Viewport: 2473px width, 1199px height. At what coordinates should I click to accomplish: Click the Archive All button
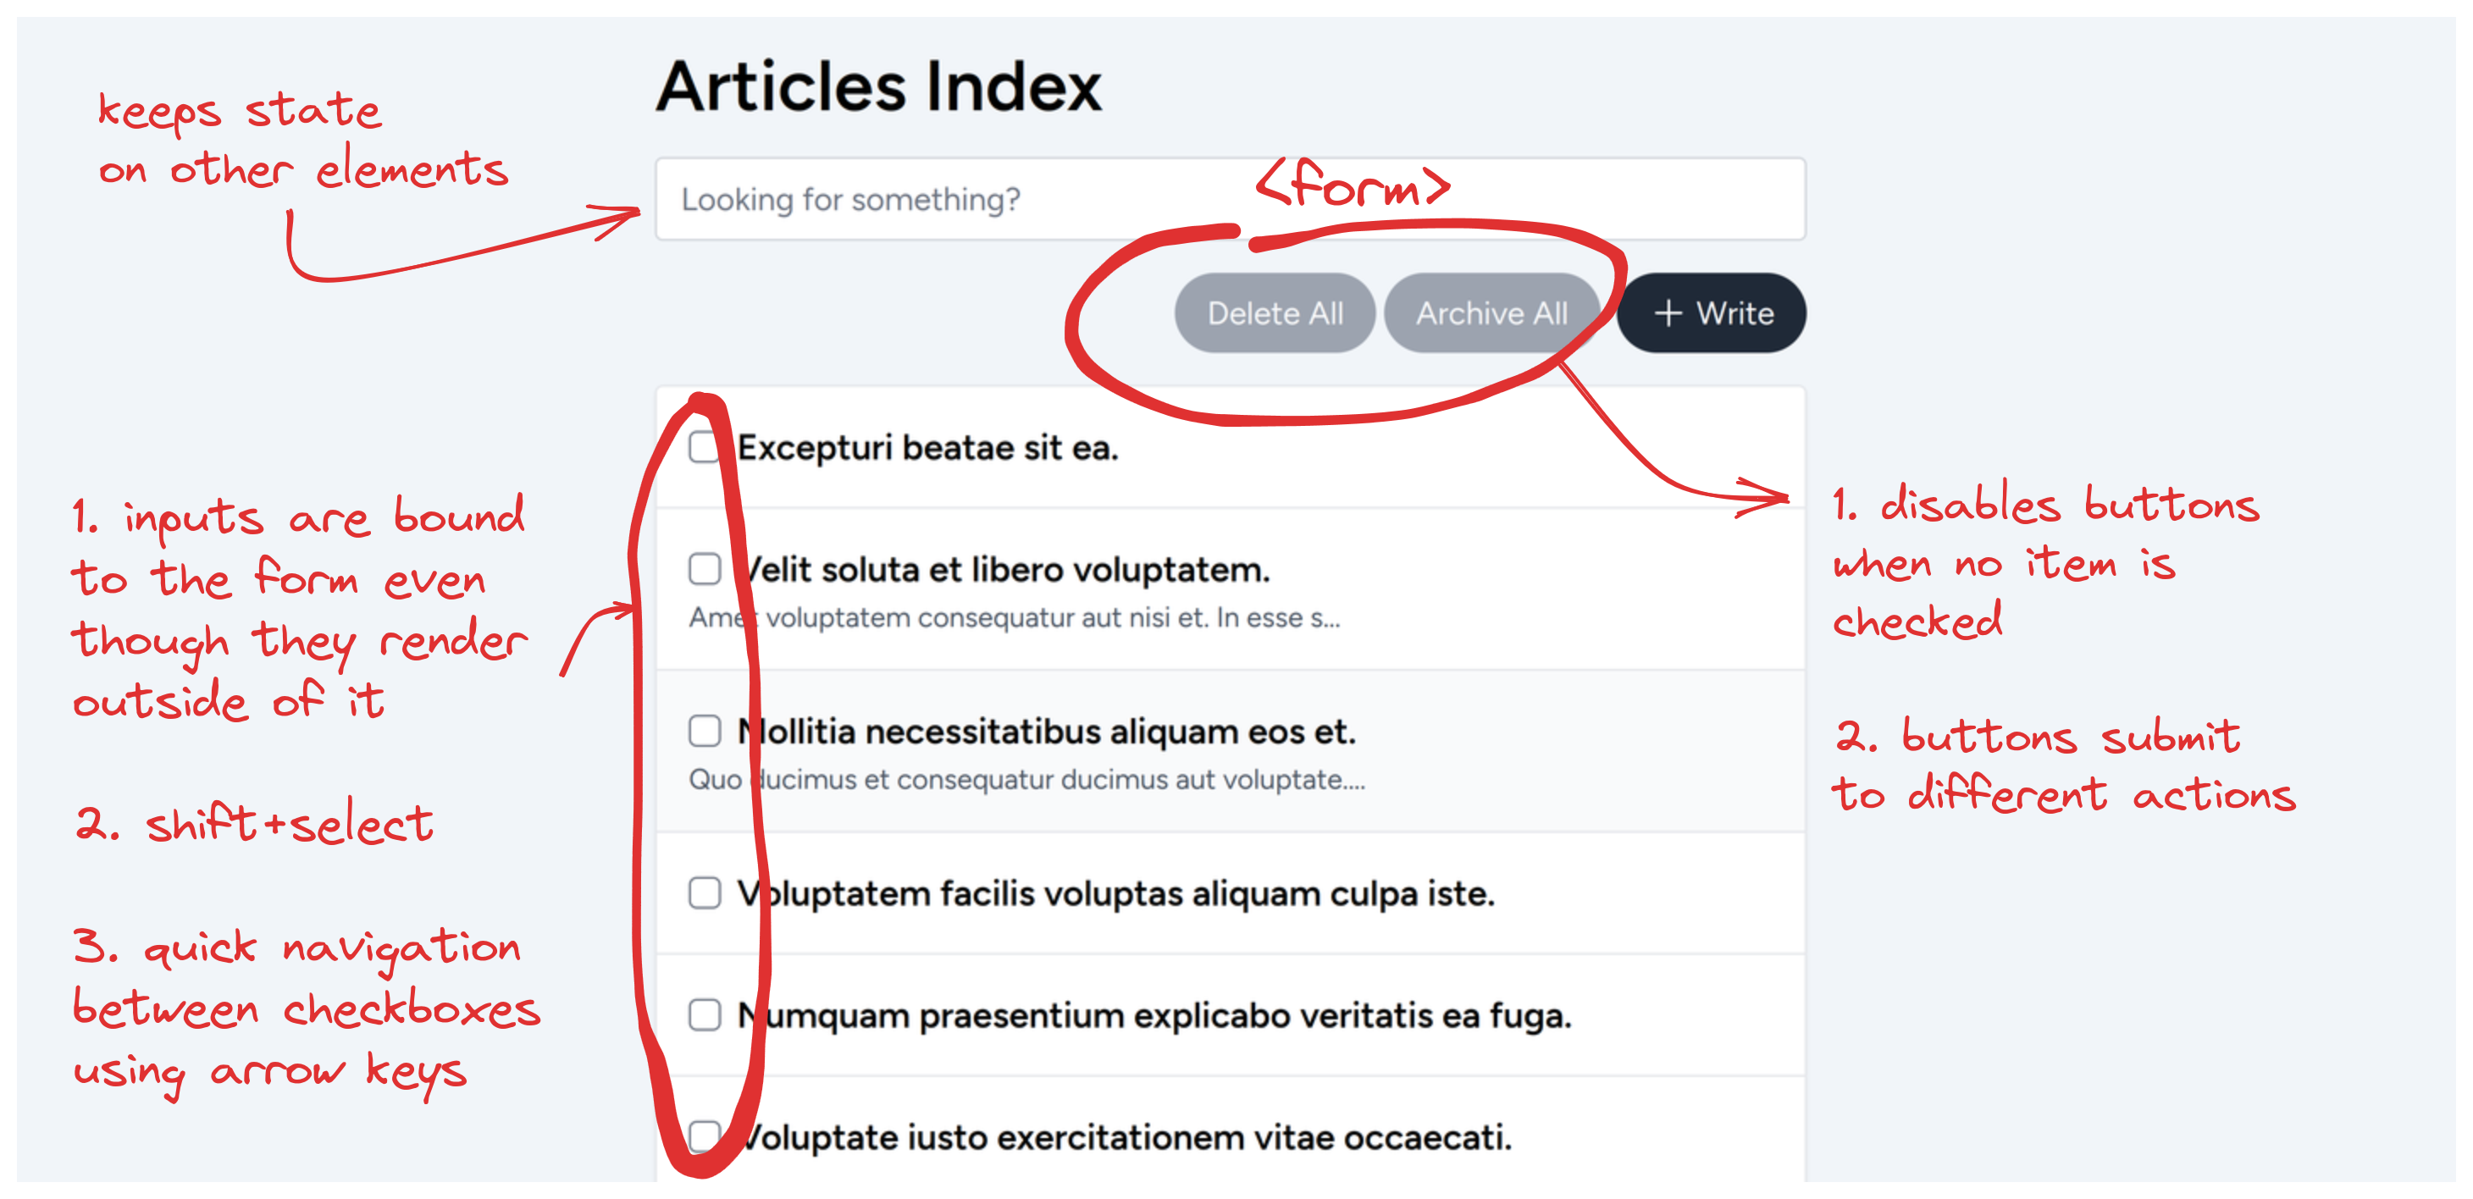[1491, 313]
